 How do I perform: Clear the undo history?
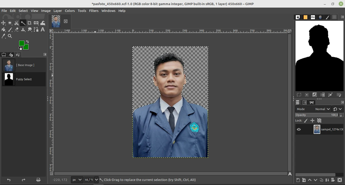38,180
